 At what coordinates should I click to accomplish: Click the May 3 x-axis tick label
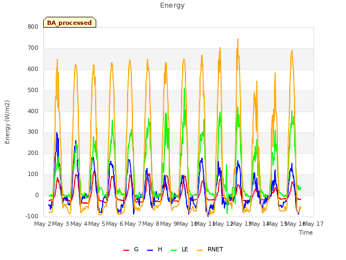click(x=61, y=224)
